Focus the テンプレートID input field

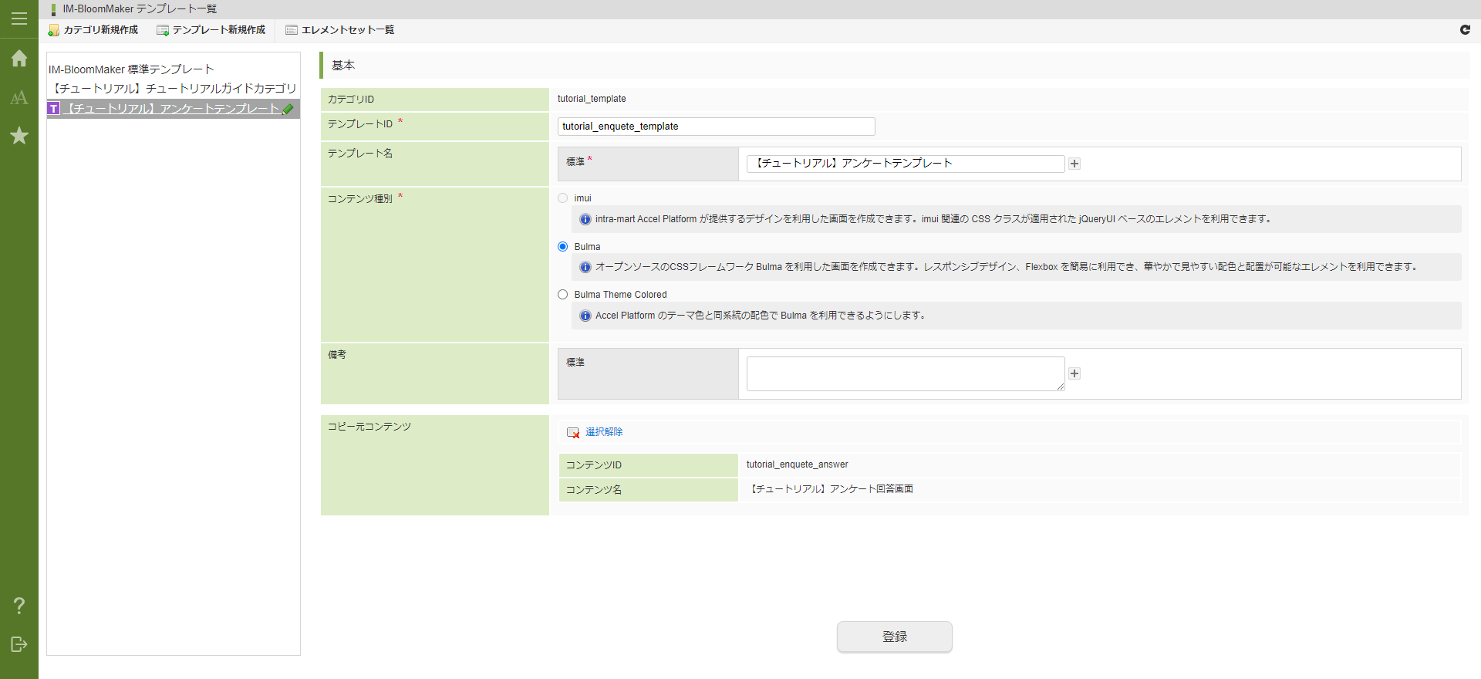pyautogui.click(x=717, y=127)
